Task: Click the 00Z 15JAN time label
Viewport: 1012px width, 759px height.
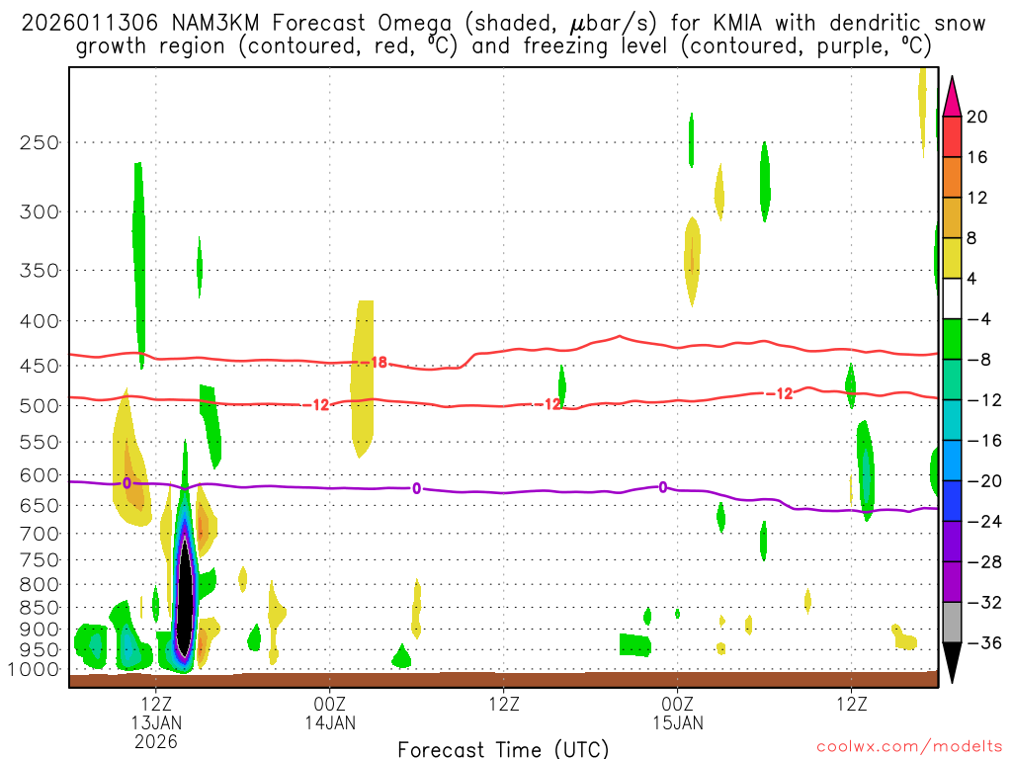Action: 677,714
